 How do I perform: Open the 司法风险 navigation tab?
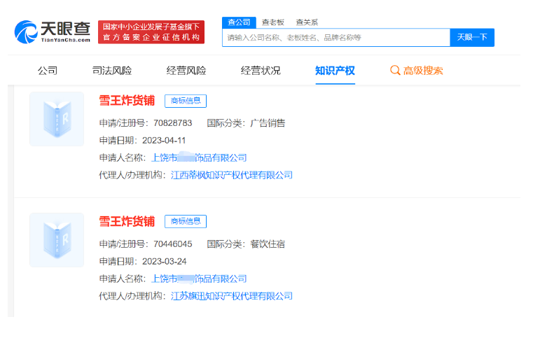112,71
